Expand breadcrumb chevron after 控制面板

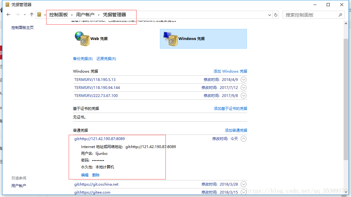(72, 15)
